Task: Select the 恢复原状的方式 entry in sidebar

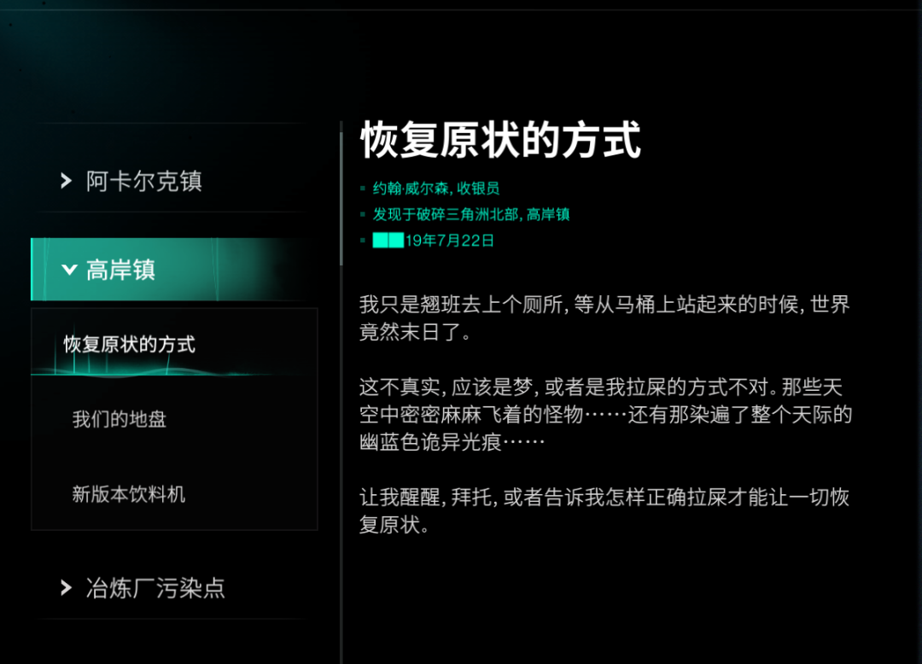Action: click(x=129, y=344)
